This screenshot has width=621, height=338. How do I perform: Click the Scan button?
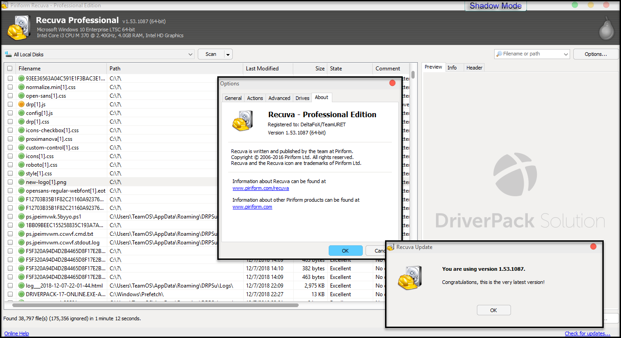point(211,54)
